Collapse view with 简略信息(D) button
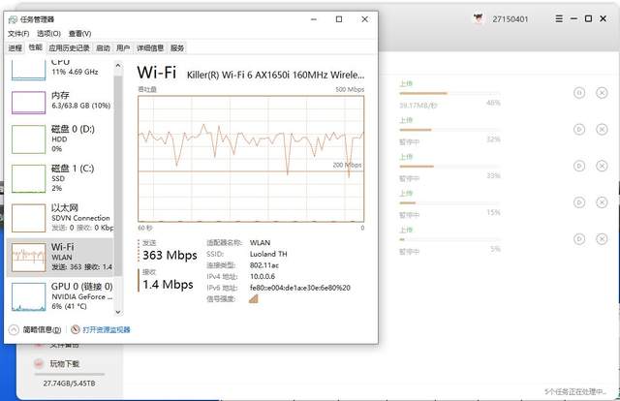 point(35,330)
